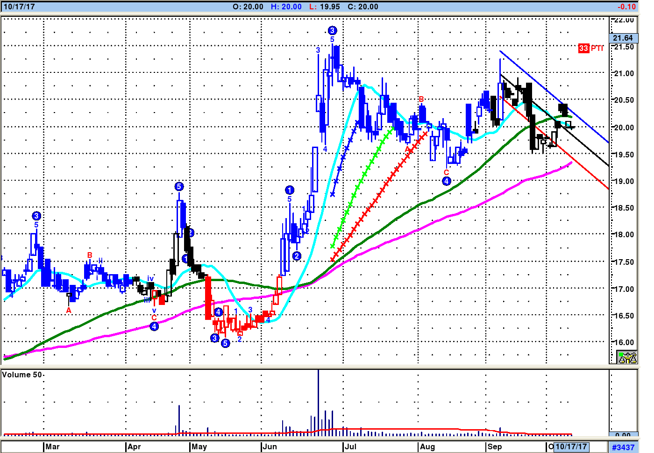Select circled wave 3 label in early March
The image size is (654, 453).
pyautogui.click(x=36, y=216)
